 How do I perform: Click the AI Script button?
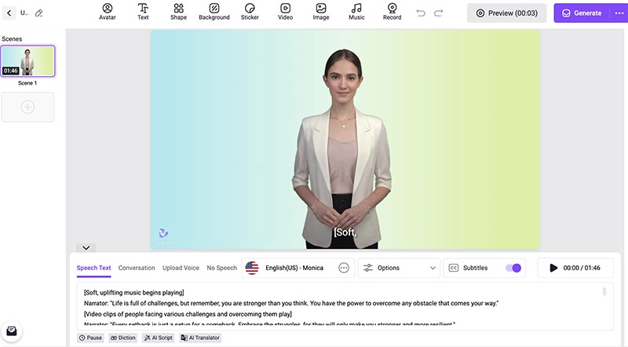pyautogui.click(x=158, y=338)
